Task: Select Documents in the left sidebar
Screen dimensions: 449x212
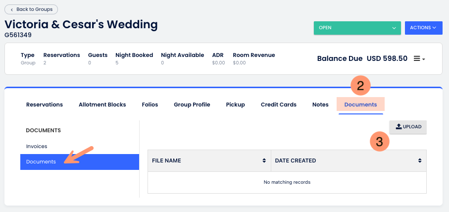Action: pos(41,161)
